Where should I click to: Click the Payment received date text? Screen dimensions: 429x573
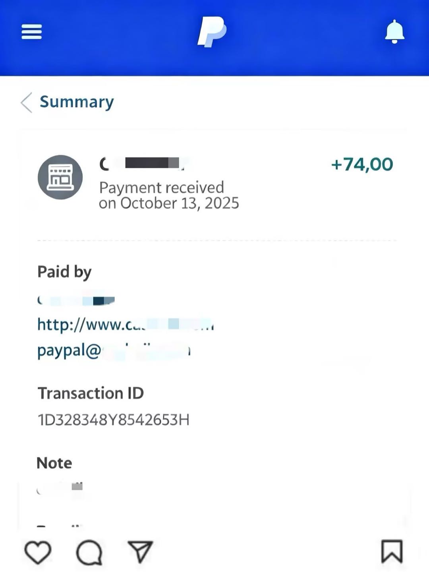tap(169, 195)
